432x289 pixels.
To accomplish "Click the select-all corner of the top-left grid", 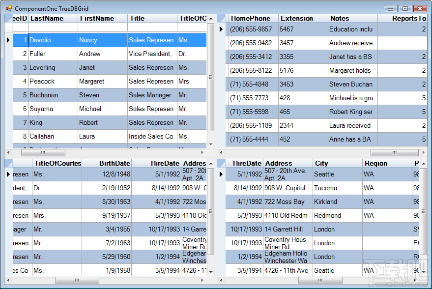I will pyautogui.click(x=8, y=19).
